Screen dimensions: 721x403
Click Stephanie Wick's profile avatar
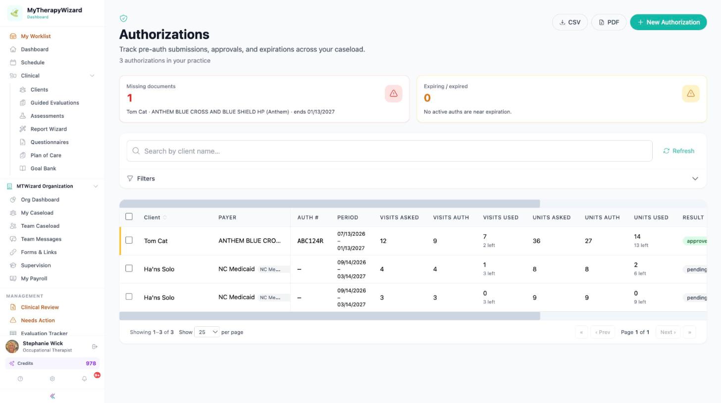[12, 347]
